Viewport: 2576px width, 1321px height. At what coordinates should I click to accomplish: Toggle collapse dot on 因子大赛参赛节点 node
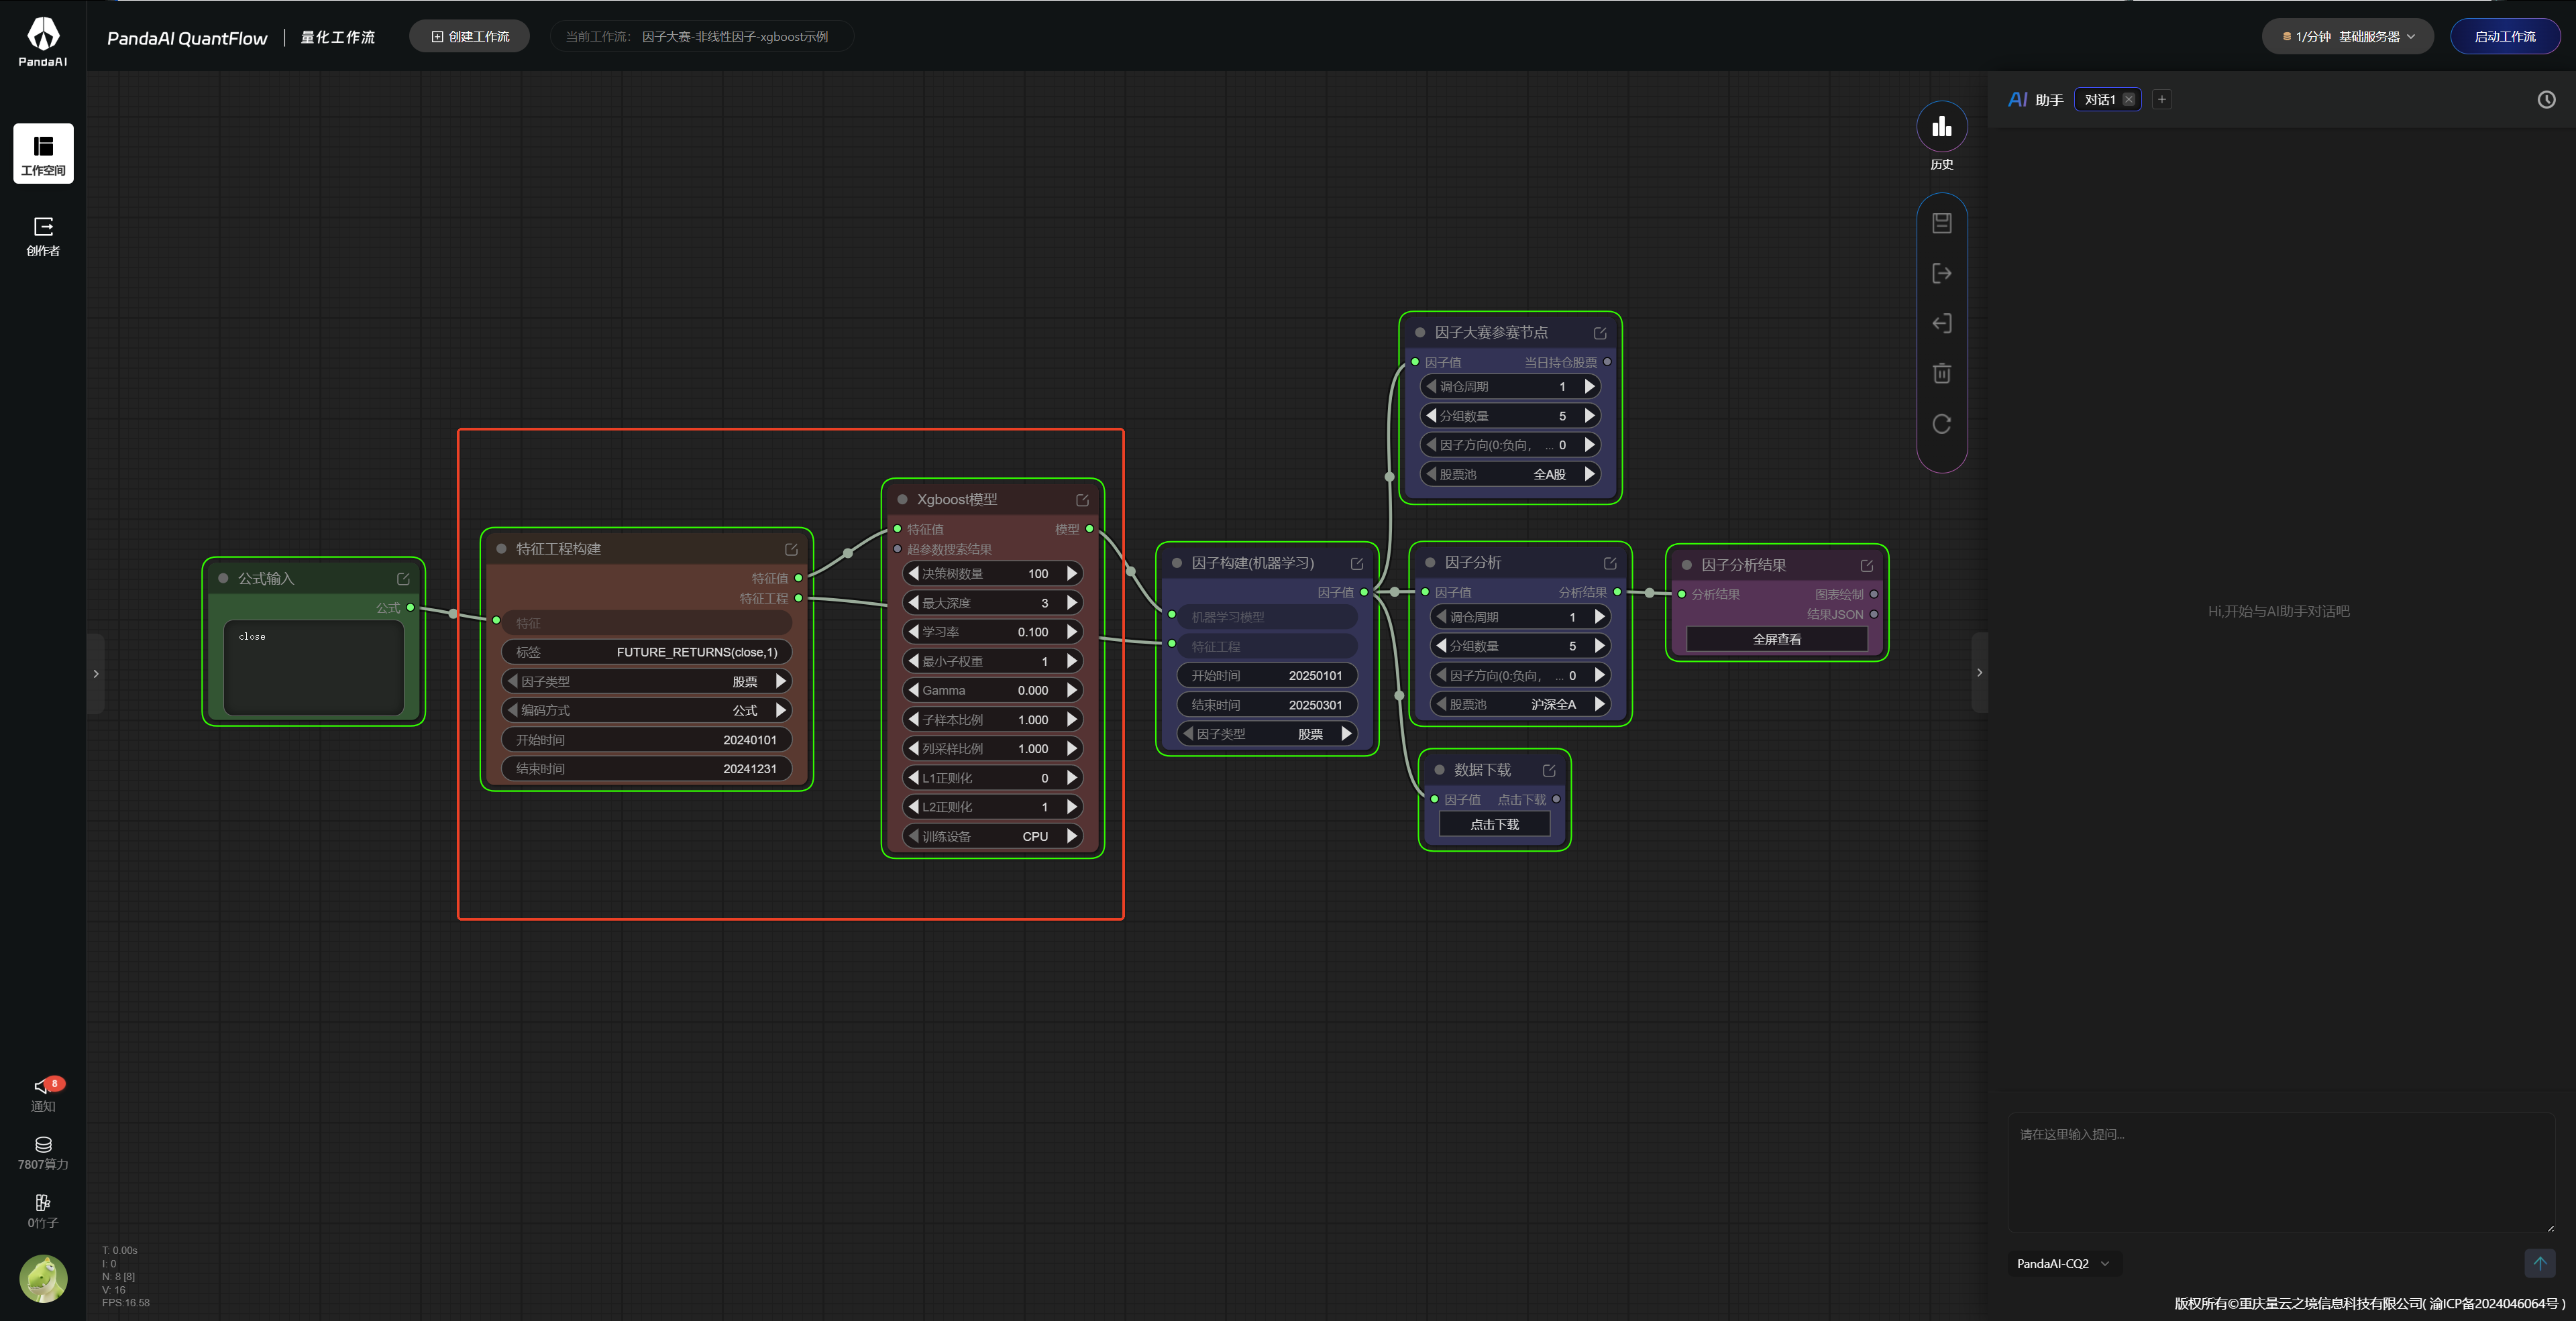point(1420,332)
